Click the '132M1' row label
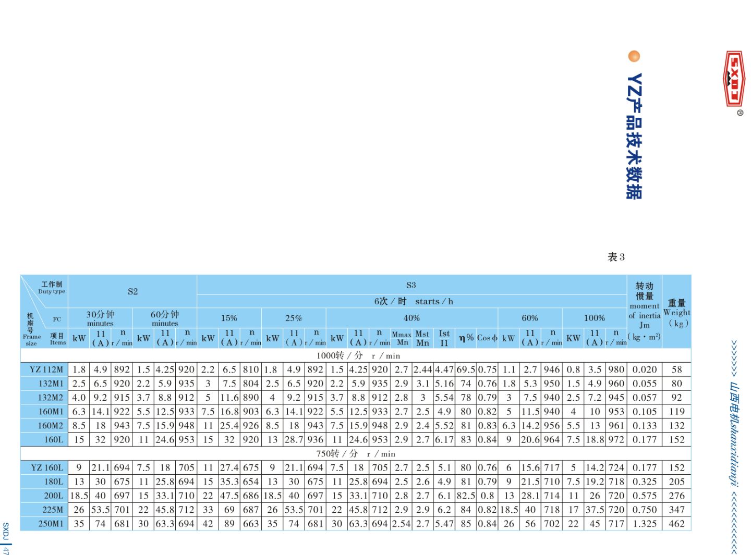 coord(51,384)
